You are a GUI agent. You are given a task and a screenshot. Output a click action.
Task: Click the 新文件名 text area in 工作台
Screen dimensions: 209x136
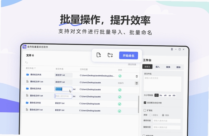(x=162, y=84)
